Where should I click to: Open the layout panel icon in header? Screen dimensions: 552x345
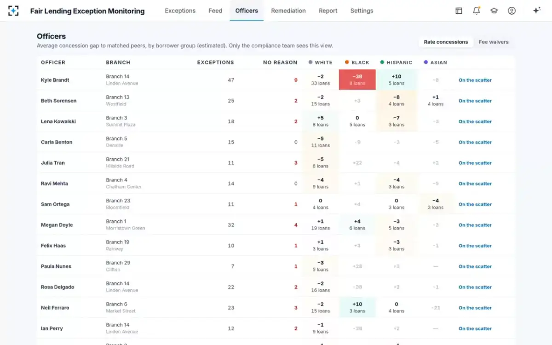tap(459, 11)
